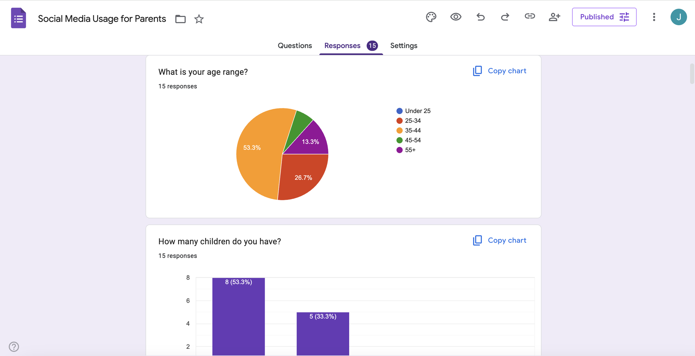Image resolution: width=695 pixels, height=356 pixels.
Task: Copy chart for children count question
Action: (500, 240)
